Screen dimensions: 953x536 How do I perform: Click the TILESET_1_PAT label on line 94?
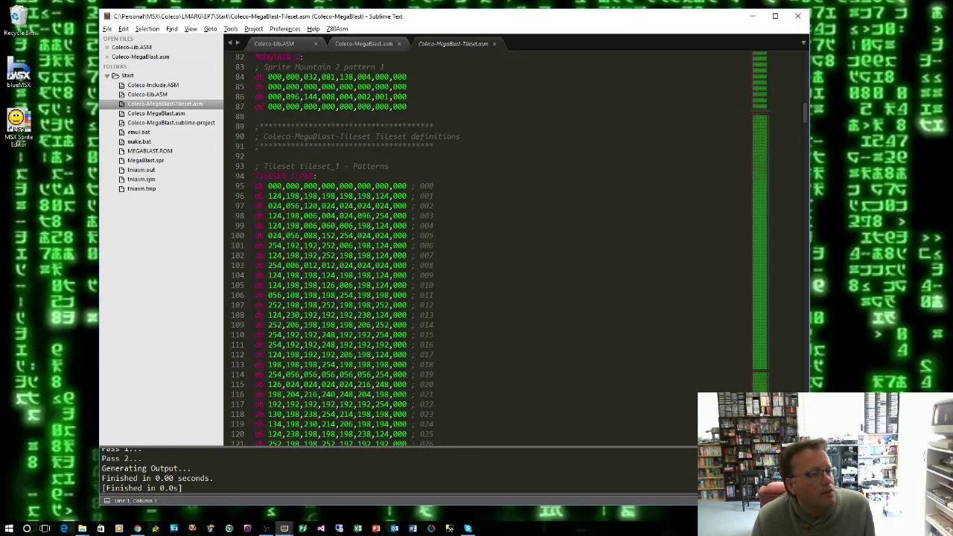(x=286, y=176)
